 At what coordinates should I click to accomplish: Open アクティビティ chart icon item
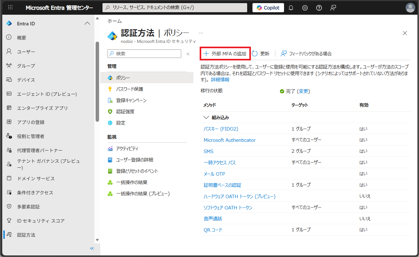[110, 149]
